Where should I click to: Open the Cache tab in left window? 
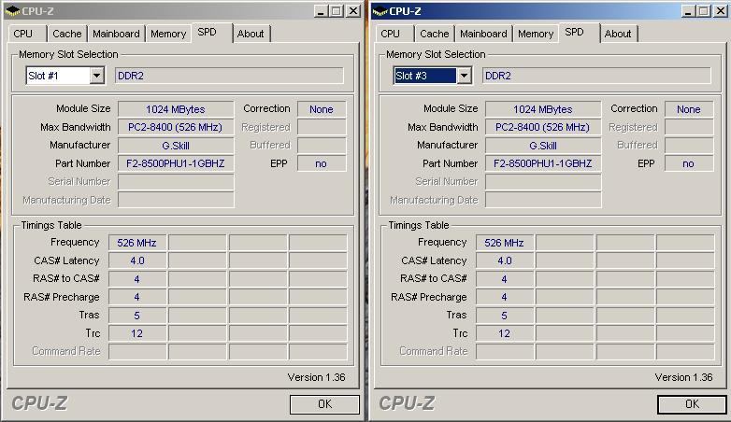66,34
